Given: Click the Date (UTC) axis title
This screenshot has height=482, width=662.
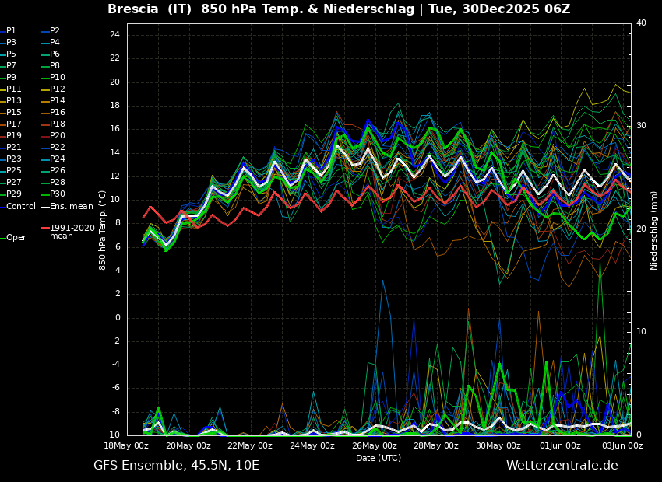Looking at the screenshot, I should (x=379, y=458).
